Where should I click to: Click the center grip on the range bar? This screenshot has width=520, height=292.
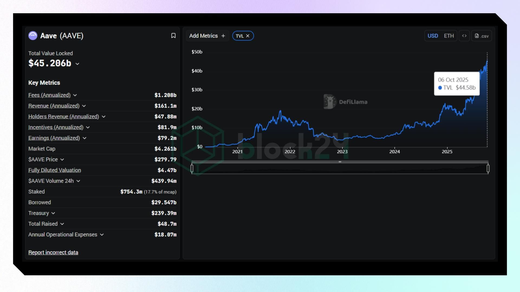340,162
